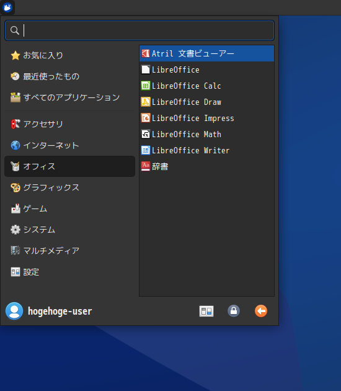This screenshot has width=341, height=391.
Task: Open the settings manager icon beside lock
Action: click(206, 311)
